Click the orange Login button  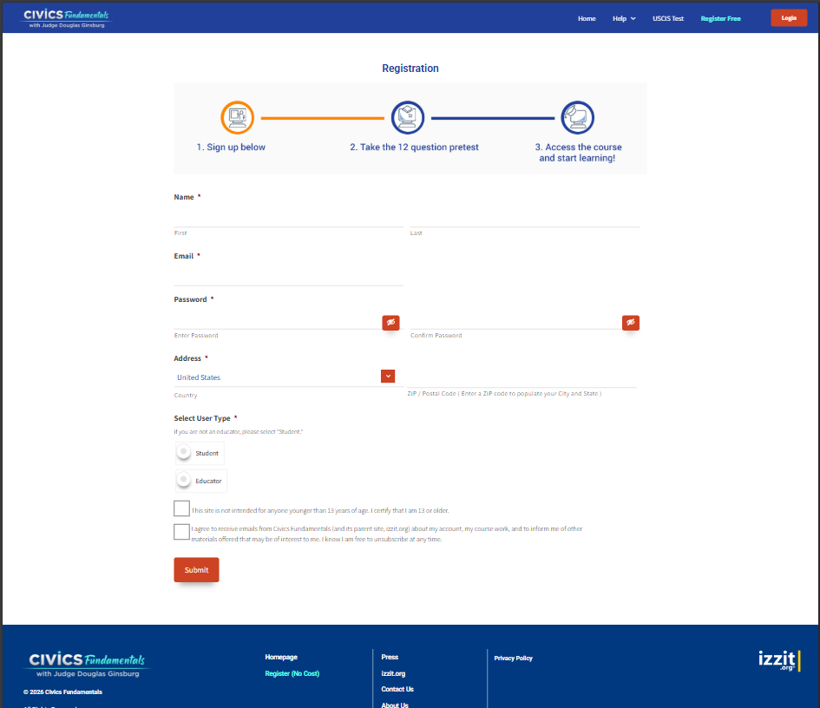[x=789, y=18]
